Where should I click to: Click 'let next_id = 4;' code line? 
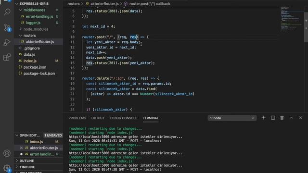pyautogui.click(x=99, y=26)
